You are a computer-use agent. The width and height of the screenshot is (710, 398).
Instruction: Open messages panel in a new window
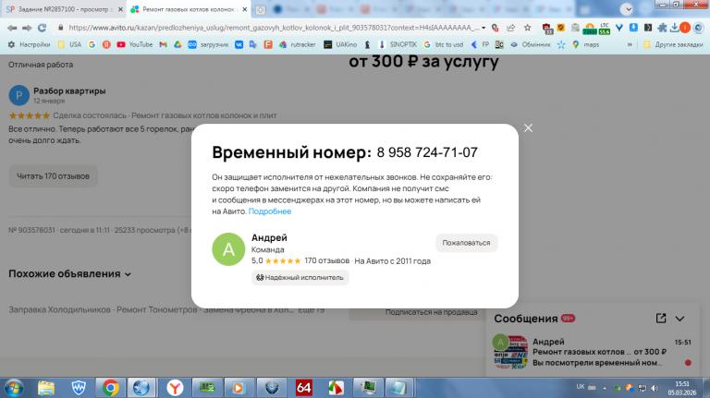(x=661, y=319)
